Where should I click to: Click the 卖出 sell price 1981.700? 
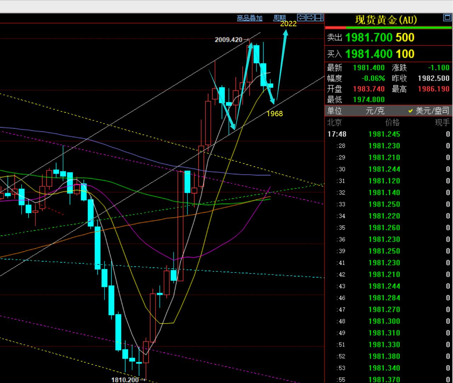(369, 38)
